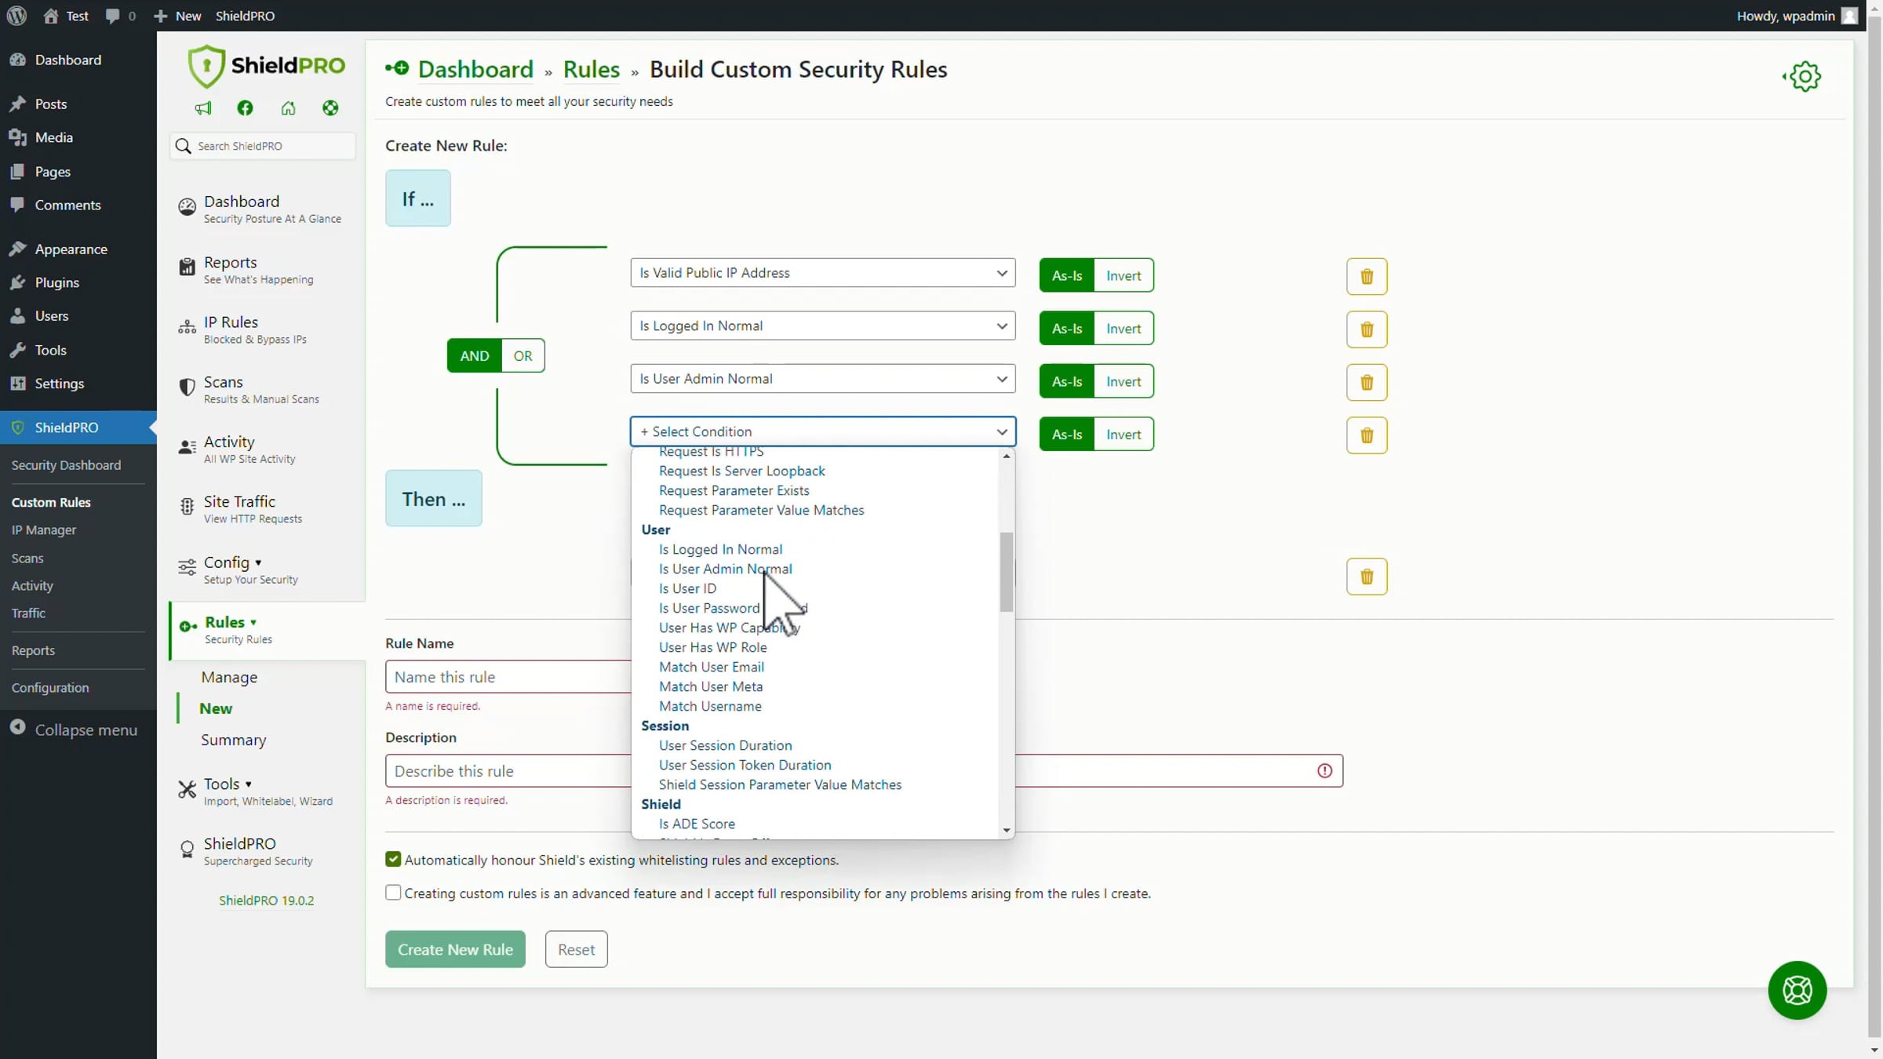Set Invert on Is Logged In Normal condition
The height and width of the screenshot is (1059, 1883).
(x=1123, y=329)
